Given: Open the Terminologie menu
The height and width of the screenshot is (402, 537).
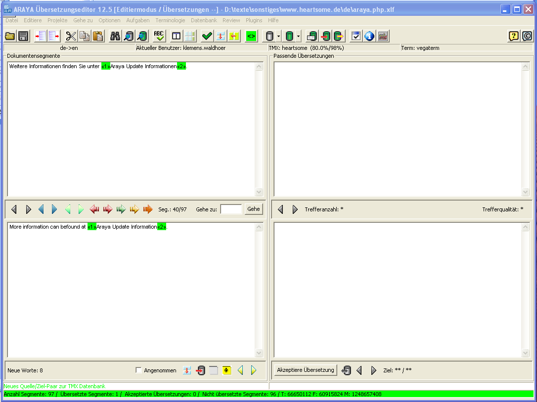Looking at the screenshot, I should coord(170,20).
